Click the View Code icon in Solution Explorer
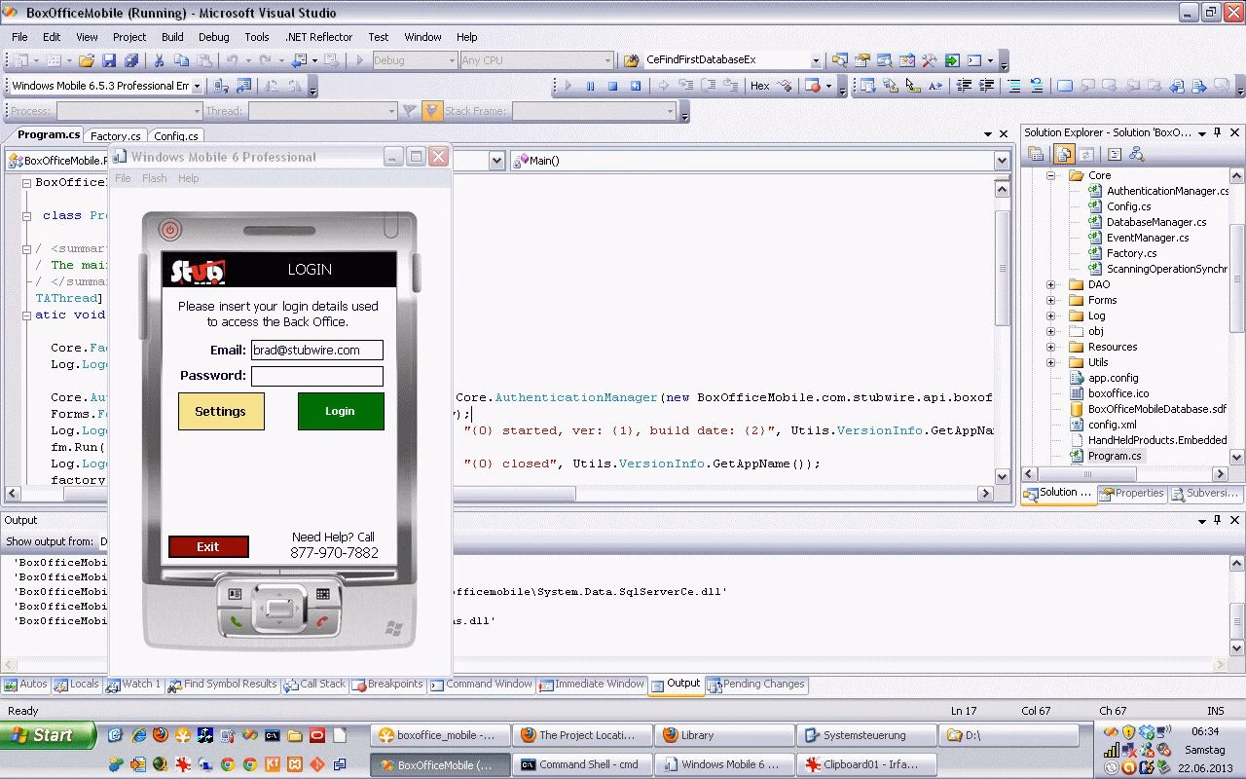 [1115, 154]
